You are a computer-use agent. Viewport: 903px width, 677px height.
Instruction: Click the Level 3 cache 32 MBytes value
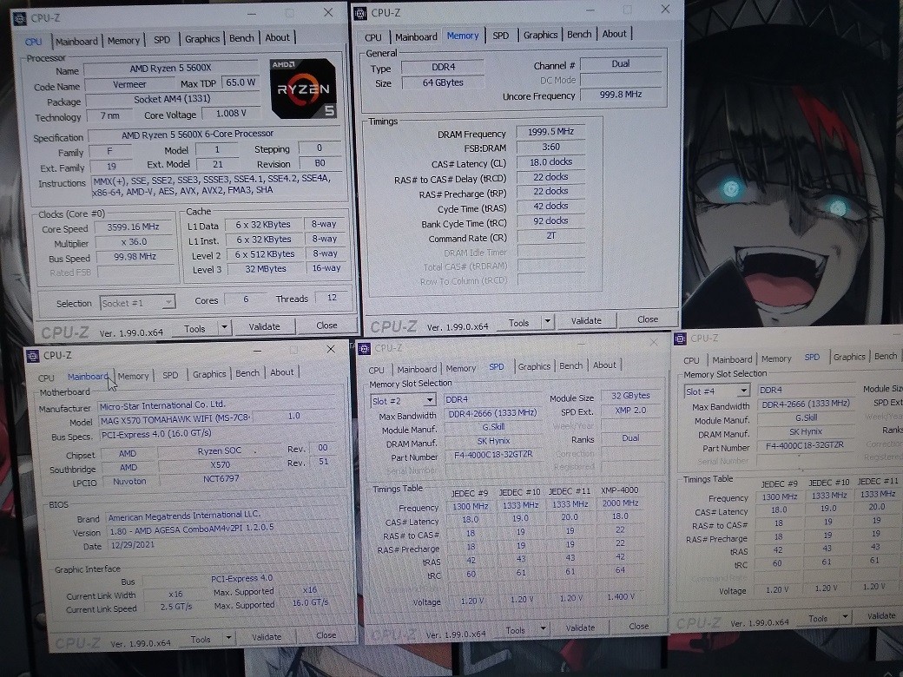(x=266, y=269)
